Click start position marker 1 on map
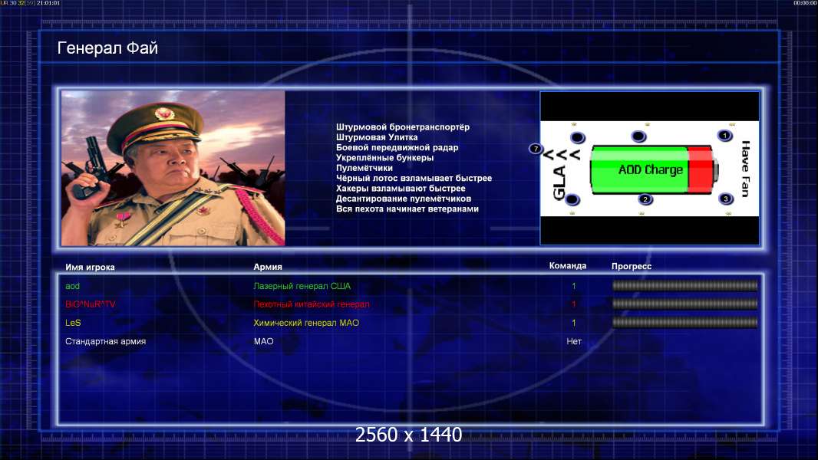The height and width of the screenshot is (460, 818). (724, 136)
